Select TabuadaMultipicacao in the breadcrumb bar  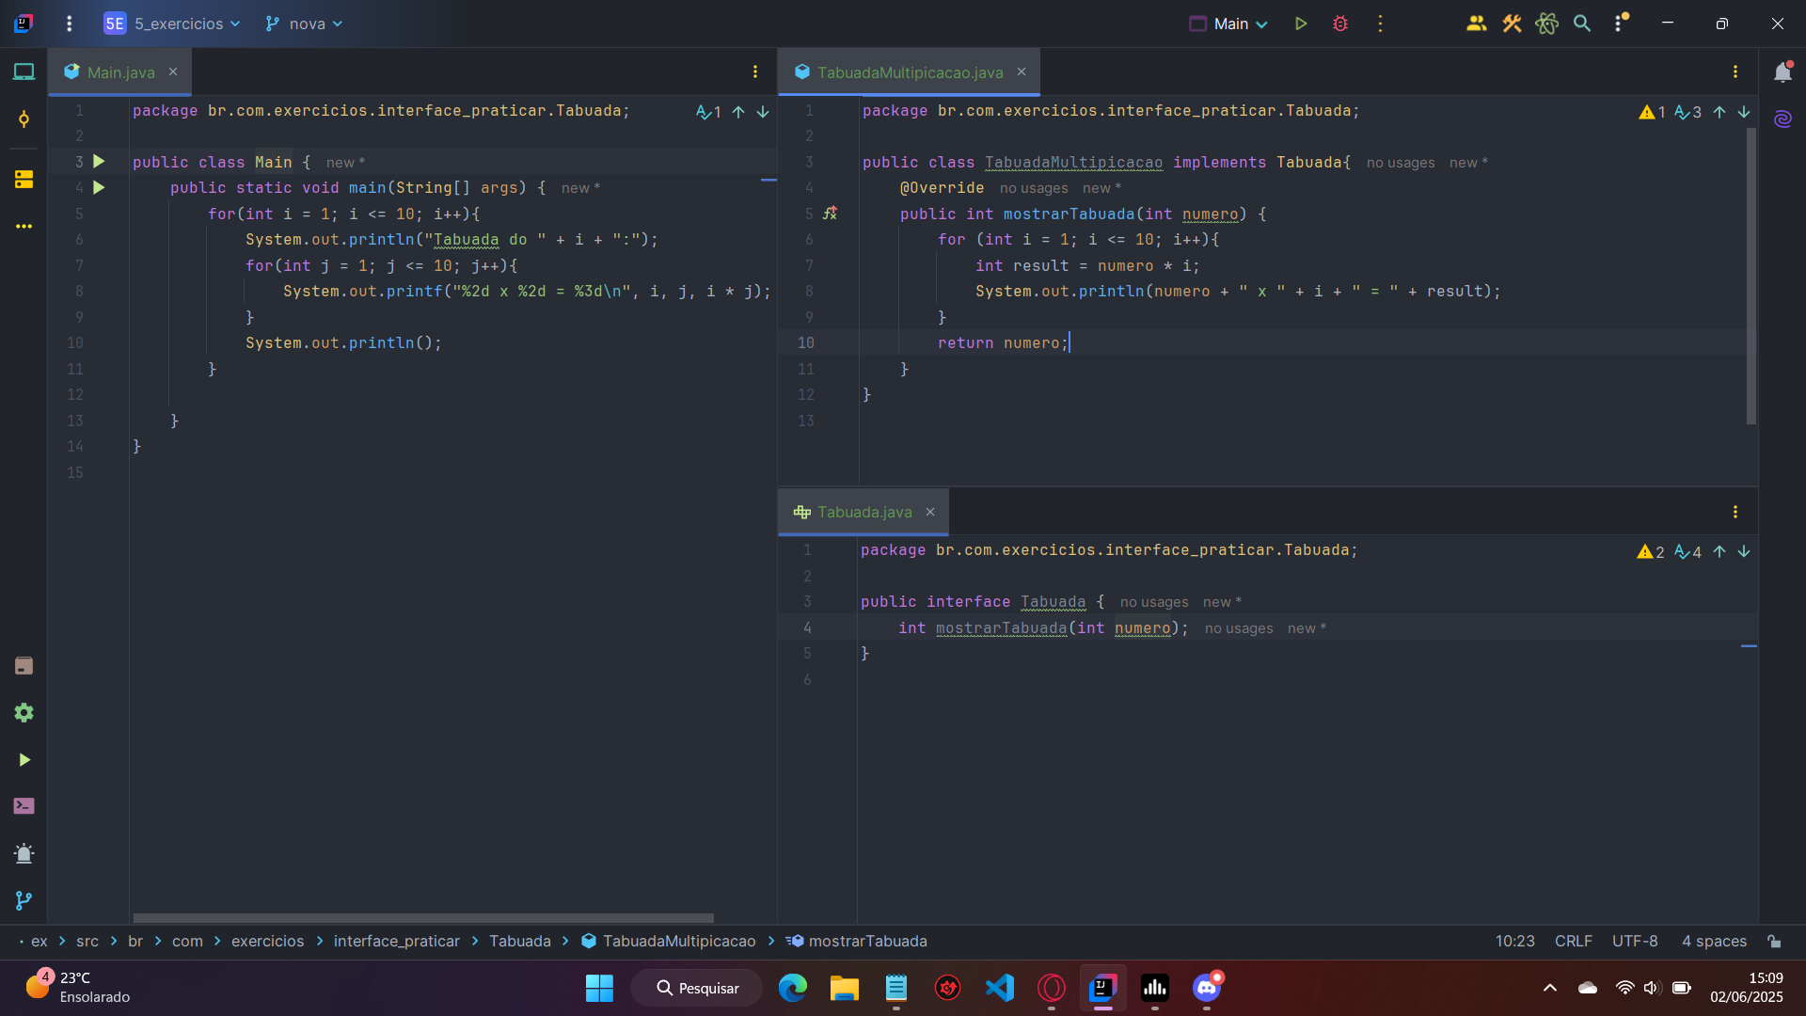click(x=669, y=941)
